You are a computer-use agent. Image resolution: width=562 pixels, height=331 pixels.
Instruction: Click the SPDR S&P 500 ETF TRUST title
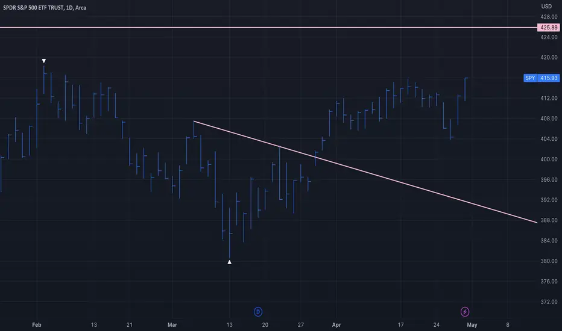point(33,7)
